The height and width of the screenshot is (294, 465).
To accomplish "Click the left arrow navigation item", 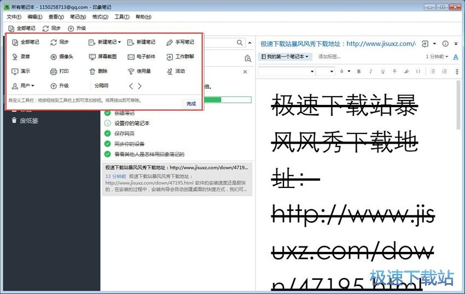I will coord(131,86).
